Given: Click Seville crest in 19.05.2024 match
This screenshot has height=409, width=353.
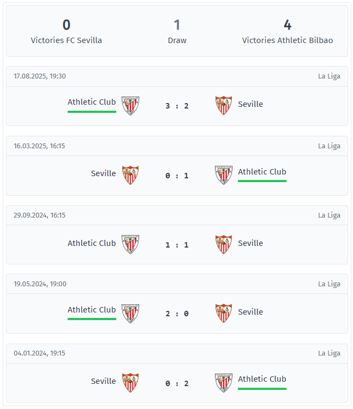Looking at the screenshot, I should 224,314.
